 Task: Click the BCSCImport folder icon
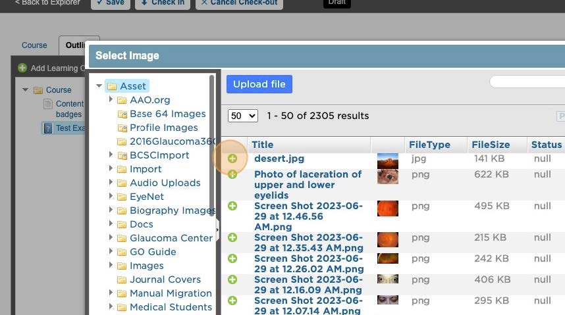[x=122, y=155]
